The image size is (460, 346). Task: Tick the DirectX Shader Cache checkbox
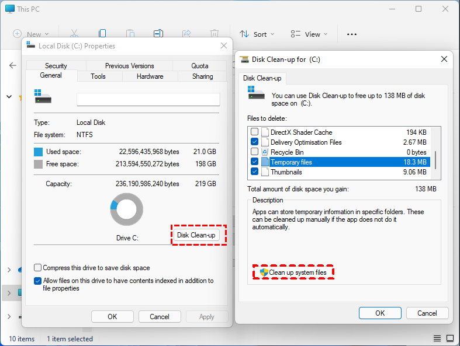(255, 132)
